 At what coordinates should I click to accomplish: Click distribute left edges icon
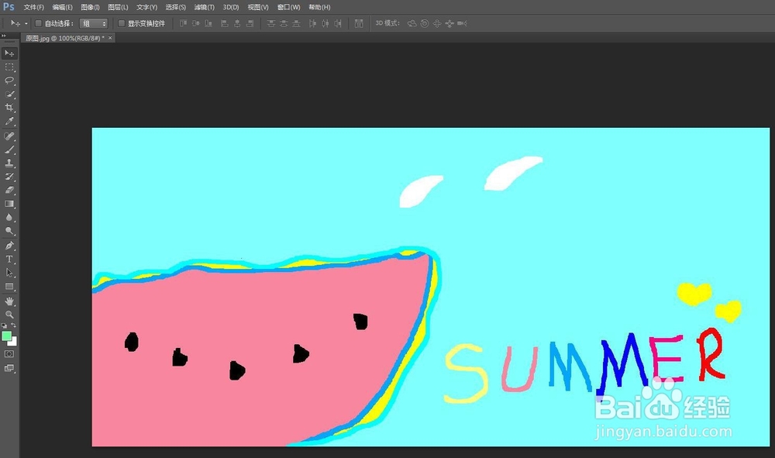coord(312,23)
